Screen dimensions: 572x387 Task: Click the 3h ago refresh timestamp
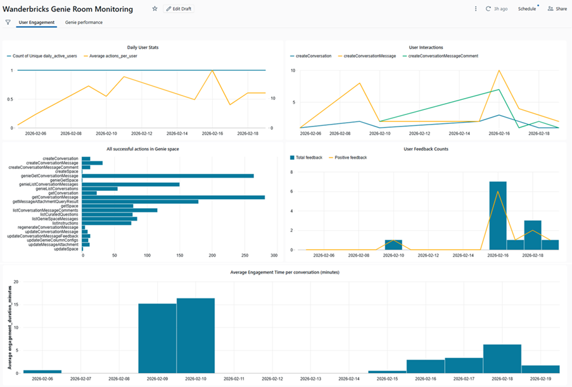500,9
